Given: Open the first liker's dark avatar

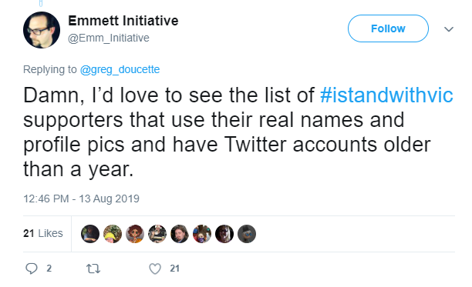Looking at the screenshot, I should click(x=90, y=234).
